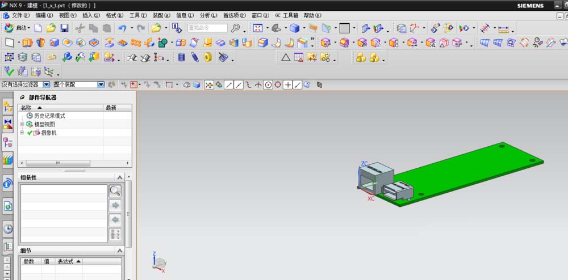The height and width of the screenshot is (280, 568).
Task: Click the Sketch tool icon
Action: [x=10, y=43]
